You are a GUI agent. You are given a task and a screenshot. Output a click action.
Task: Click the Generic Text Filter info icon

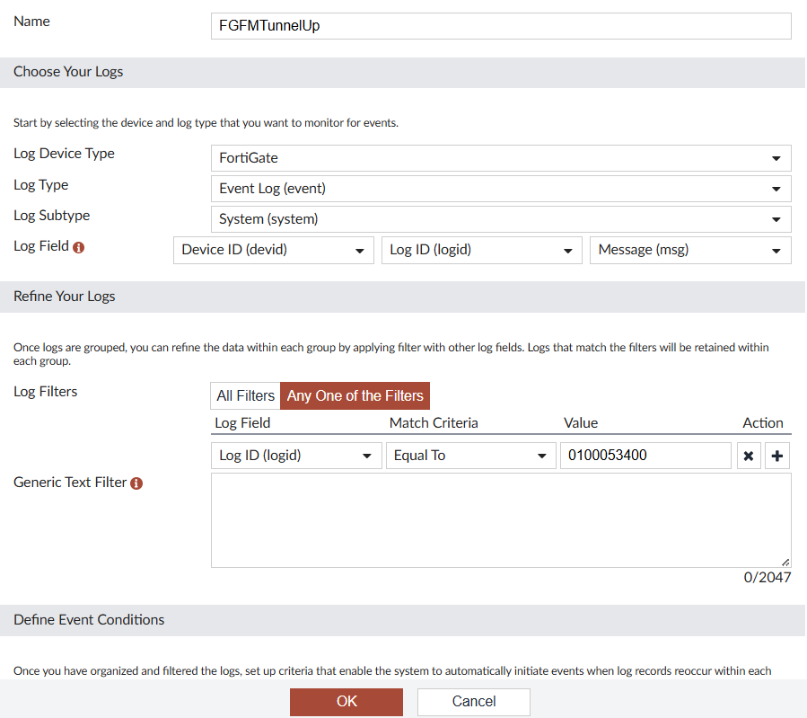tap(136, 483)
